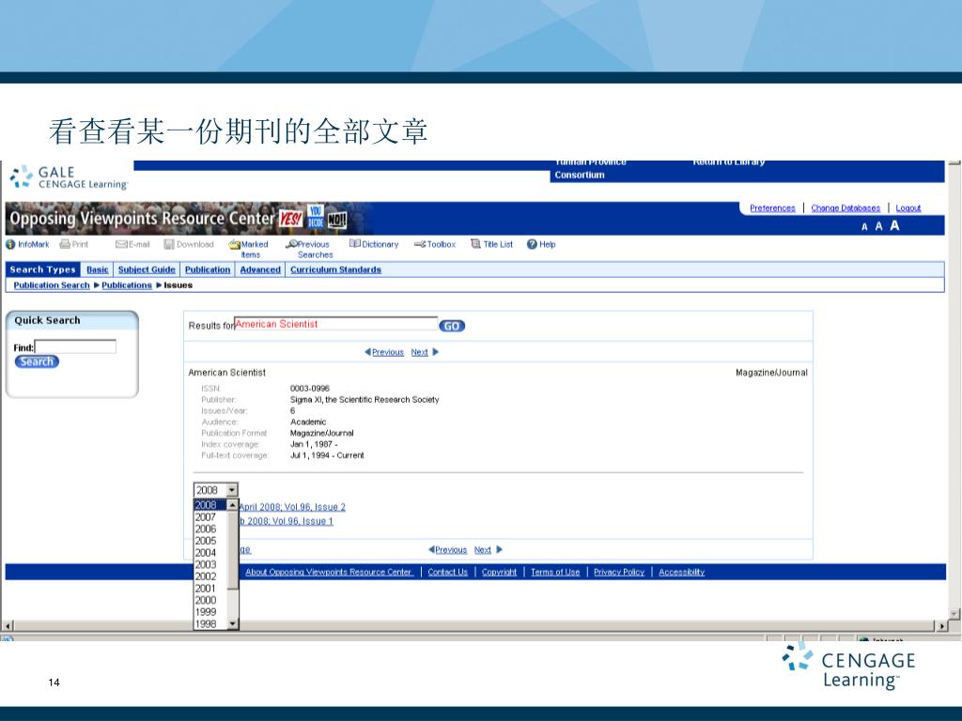Click the E-mail toolbar icon
This screenshot has height=721, width=962.
(121, 244)
